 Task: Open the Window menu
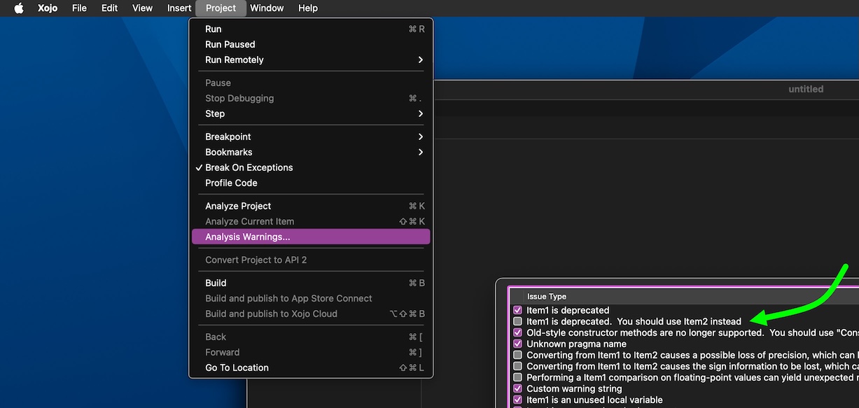click(267, 8)
